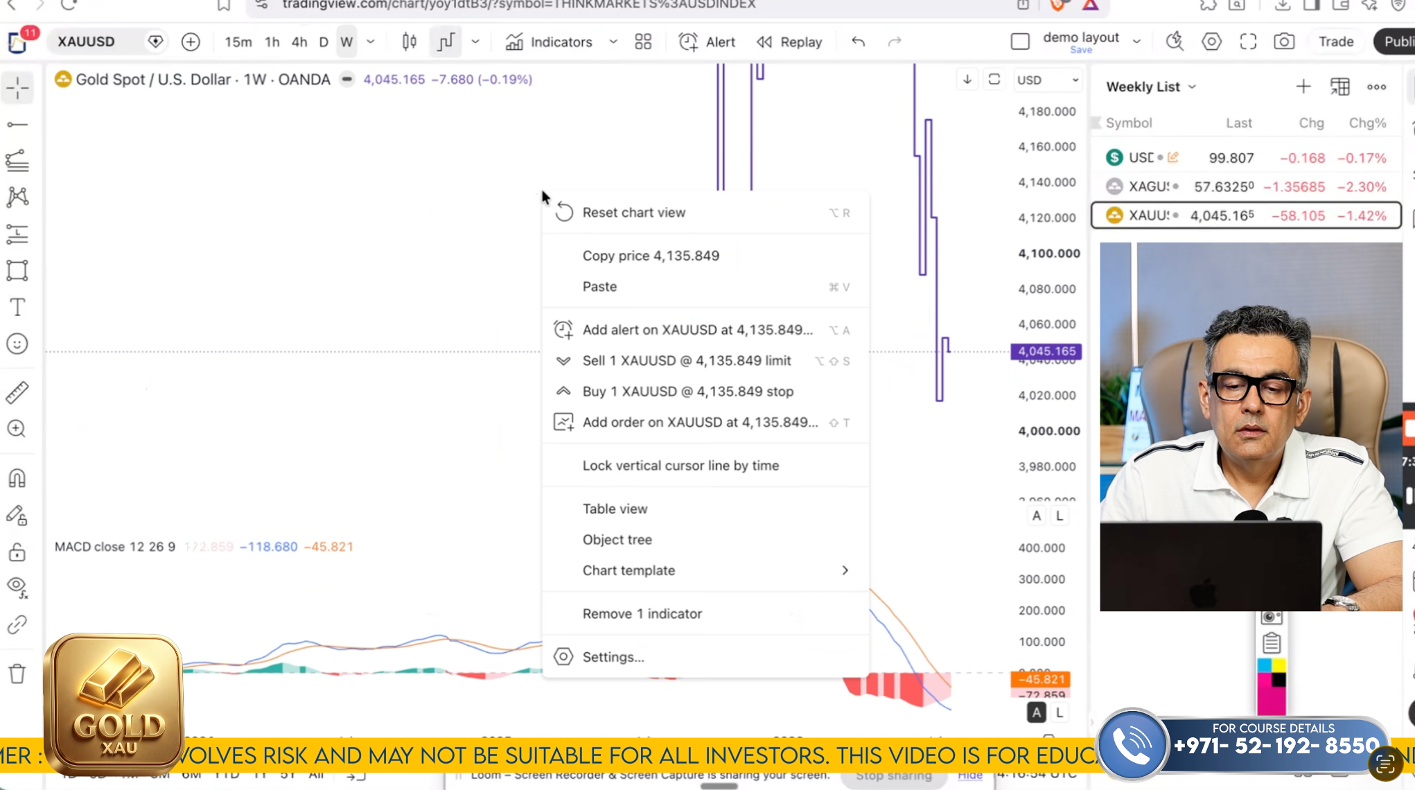Open the Fibonacci retracement tools

(17, 161)
